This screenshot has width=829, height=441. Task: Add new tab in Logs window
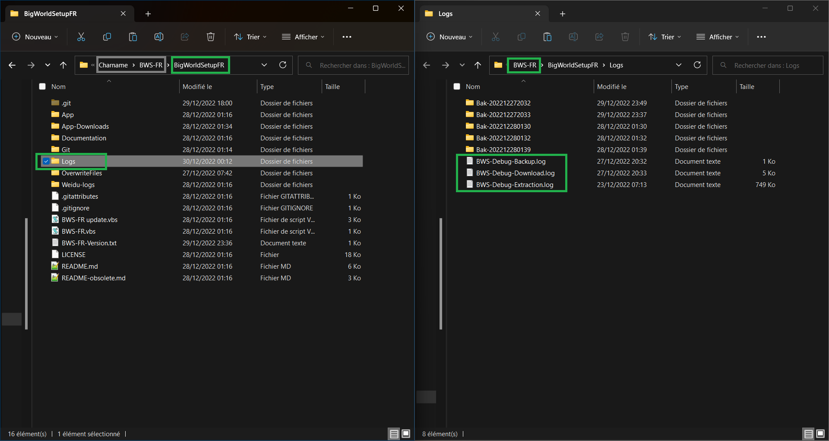(x=563, y=14)
